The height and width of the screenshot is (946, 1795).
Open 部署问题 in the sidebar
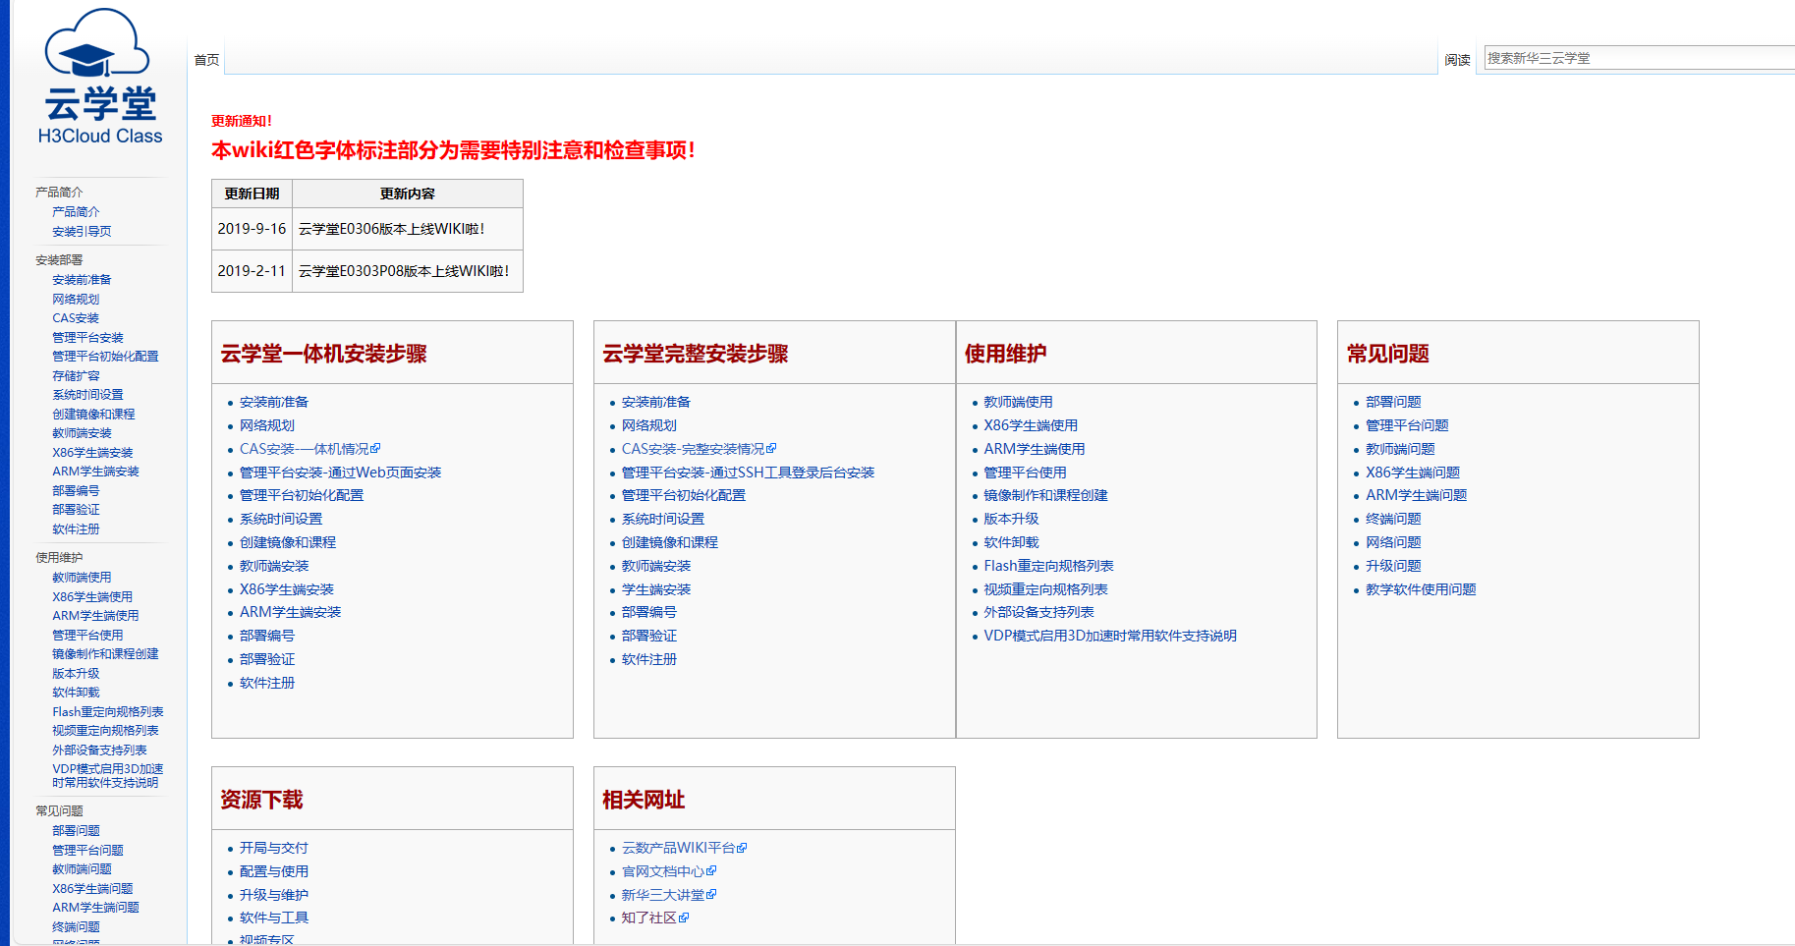click(76, 831)
